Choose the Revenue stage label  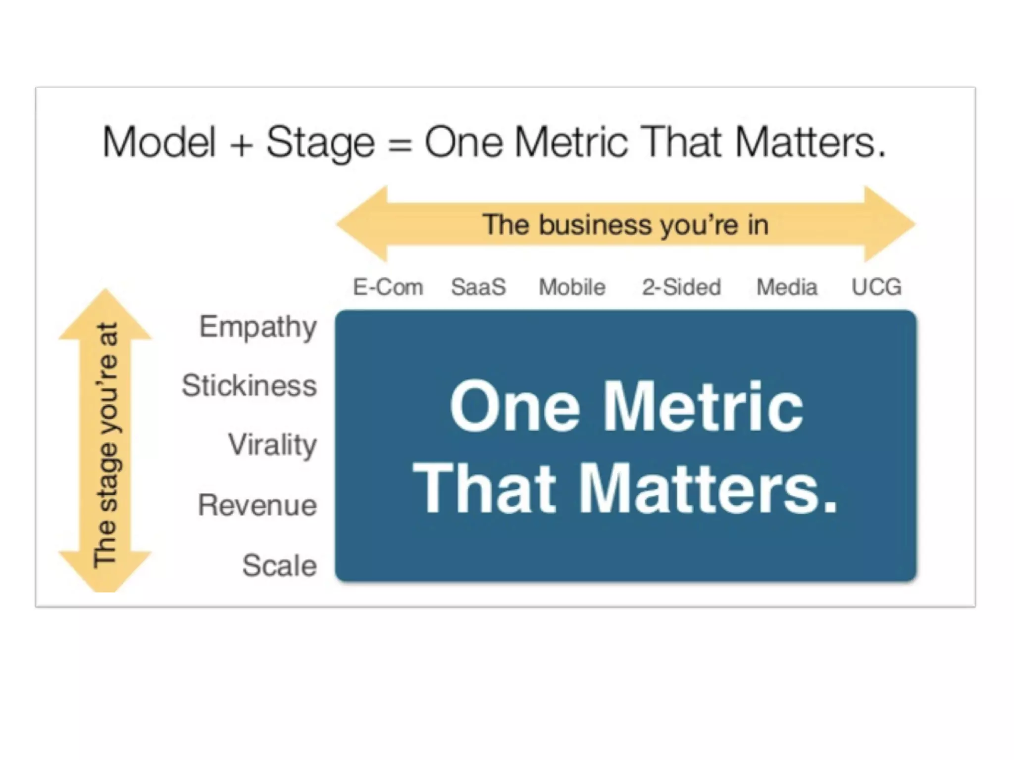pyautogui.click(x=257, y=505)
